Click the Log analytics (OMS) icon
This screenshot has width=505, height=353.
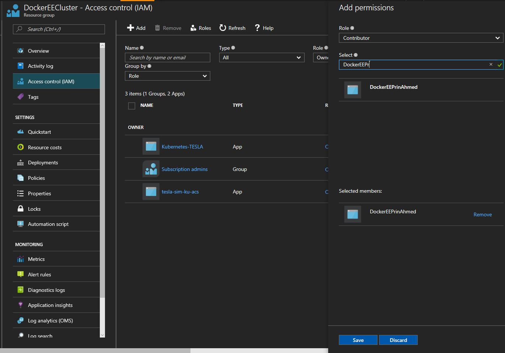click(21, 321)
